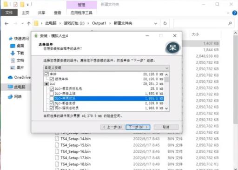This screenshot has width=238, height=170.
Task: Click the Quick access star icon in sidebar
Action: point(11,39)
